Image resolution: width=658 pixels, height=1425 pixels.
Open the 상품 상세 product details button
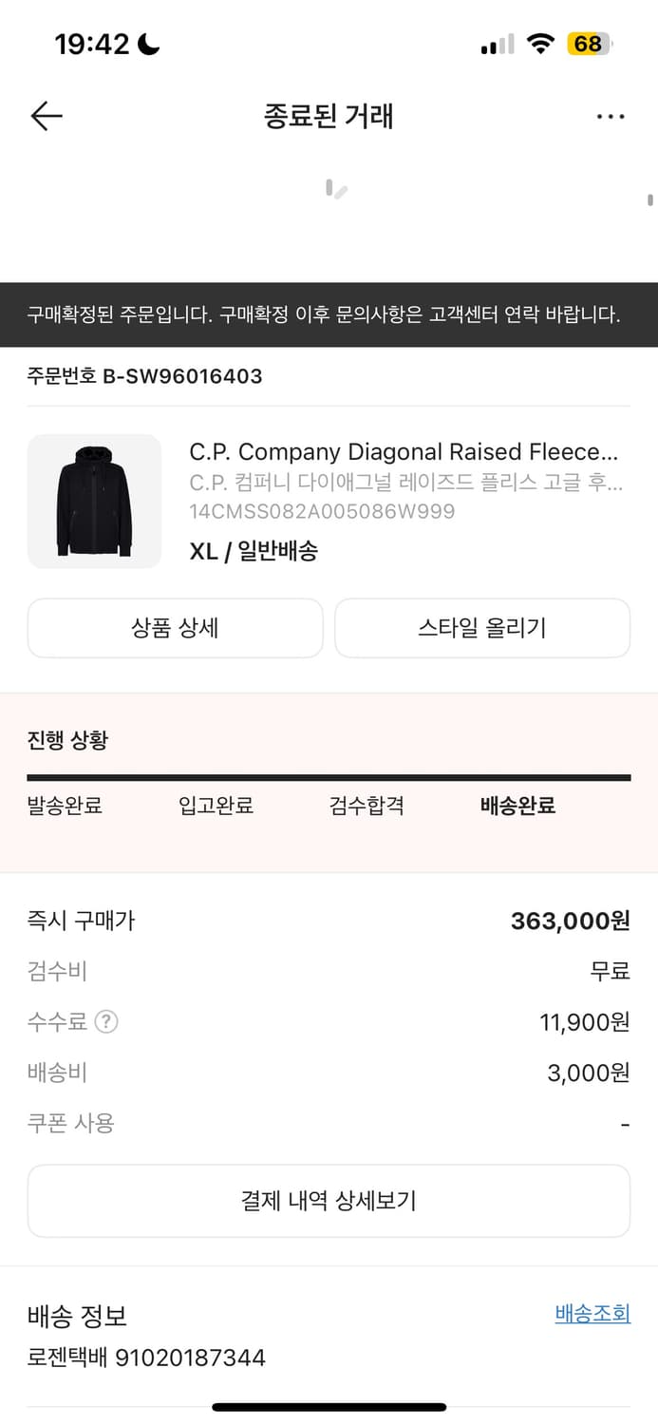[x=175, y=628]
